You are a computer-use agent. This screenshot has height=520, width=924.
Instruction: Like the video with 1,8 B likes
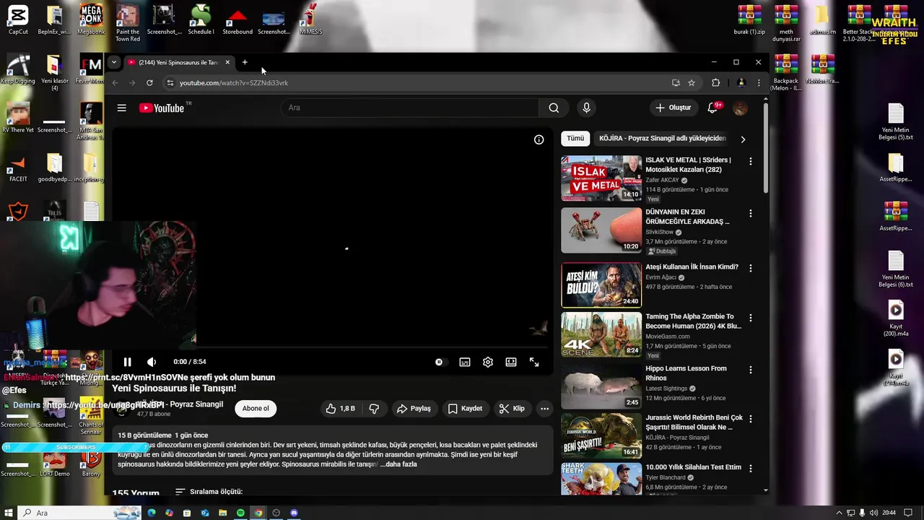click(x=340, y=408)
